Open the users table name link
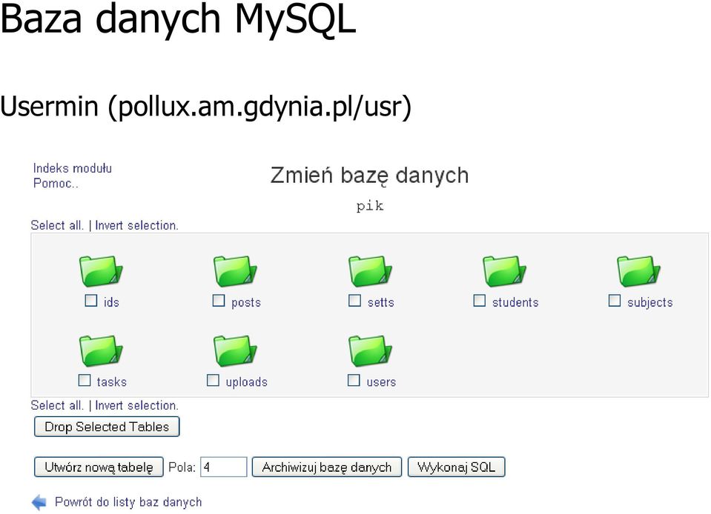Screen dimensions: 711x514 (x=381, y=381)
